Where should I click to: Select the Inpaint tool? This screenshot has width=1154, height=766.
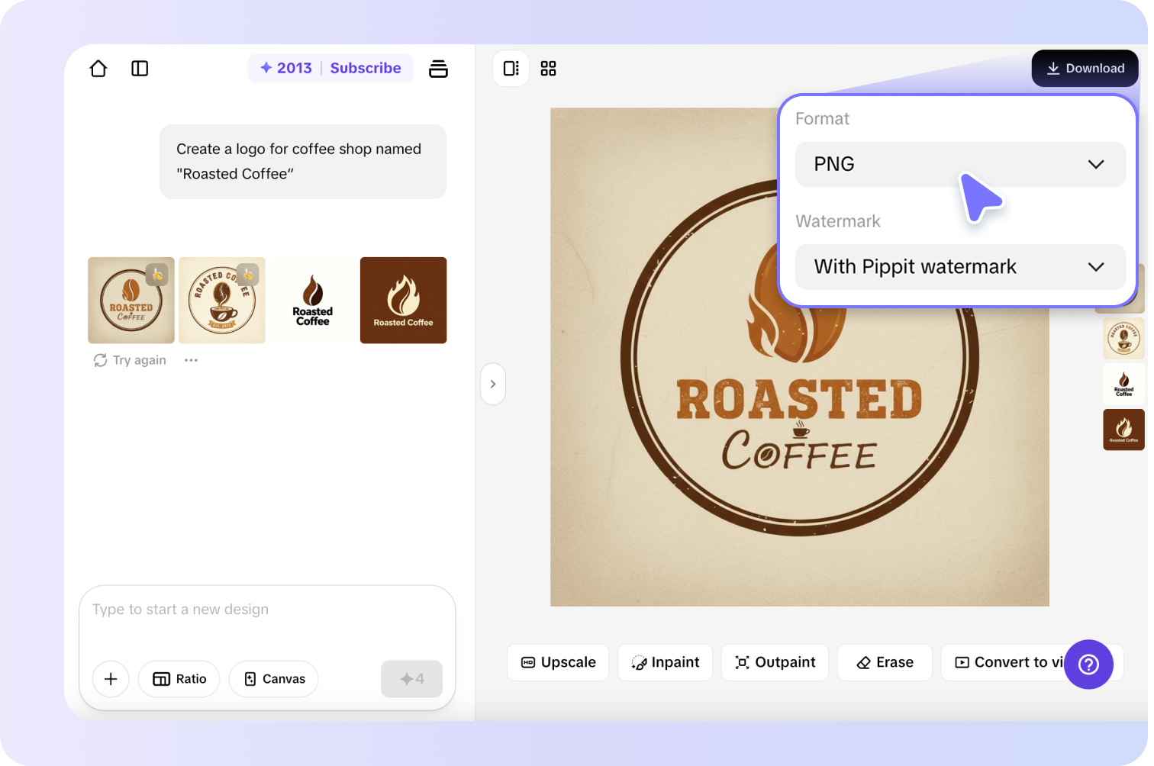coord(664,662)
